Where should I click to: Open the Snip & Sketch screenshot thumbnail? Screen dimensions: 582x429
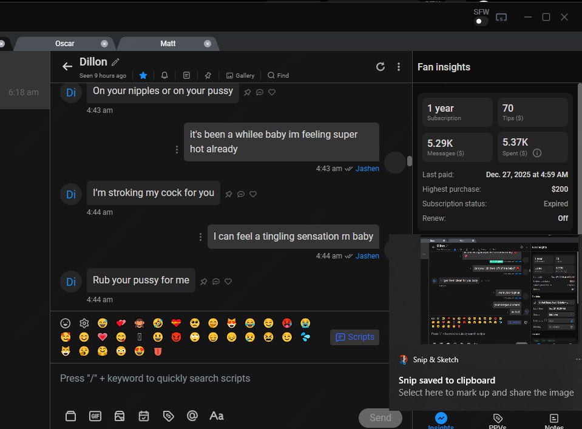point(499,291)
